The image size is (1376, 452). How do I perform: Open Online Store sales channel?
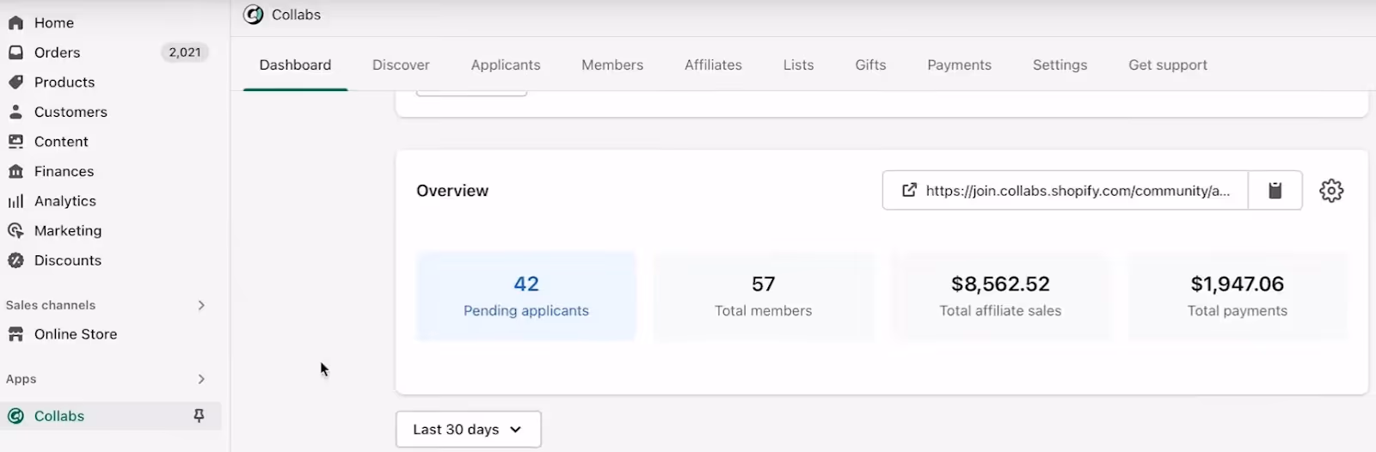76,334
